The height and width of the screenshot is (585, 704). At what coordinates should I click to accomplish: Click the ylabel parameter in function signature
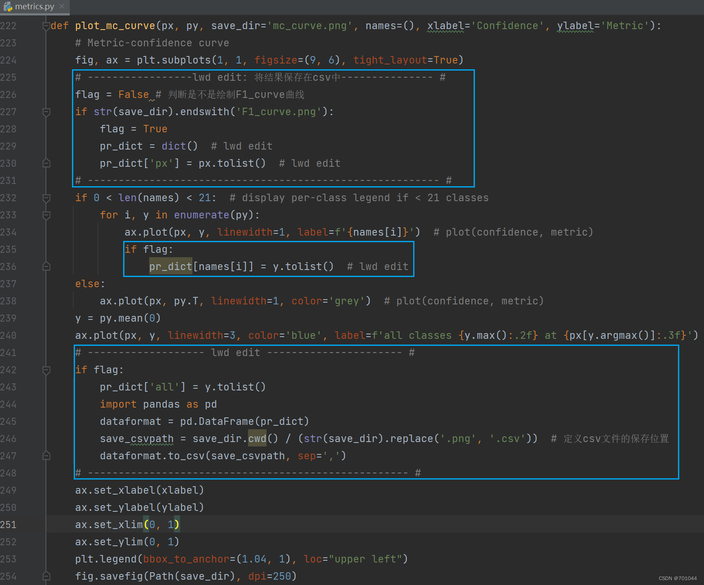tap(575, 26)
